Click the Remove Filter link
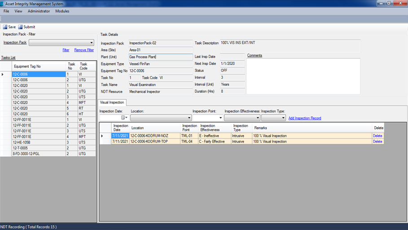Viewport: 408px width, 230px height. point(84,50)
